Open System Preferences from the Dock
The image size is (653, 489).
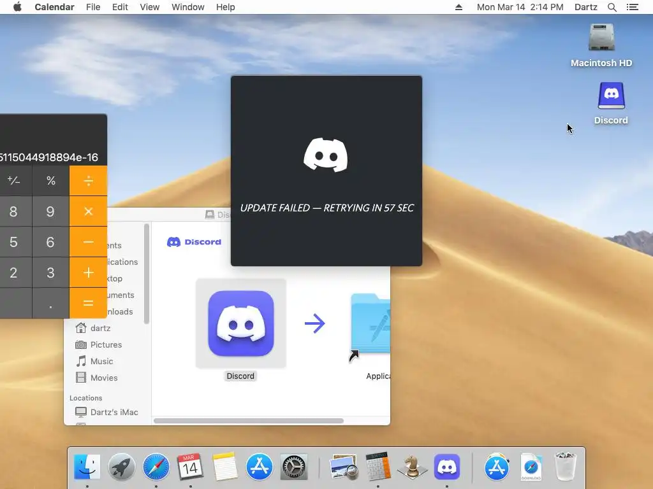(294, 467)
